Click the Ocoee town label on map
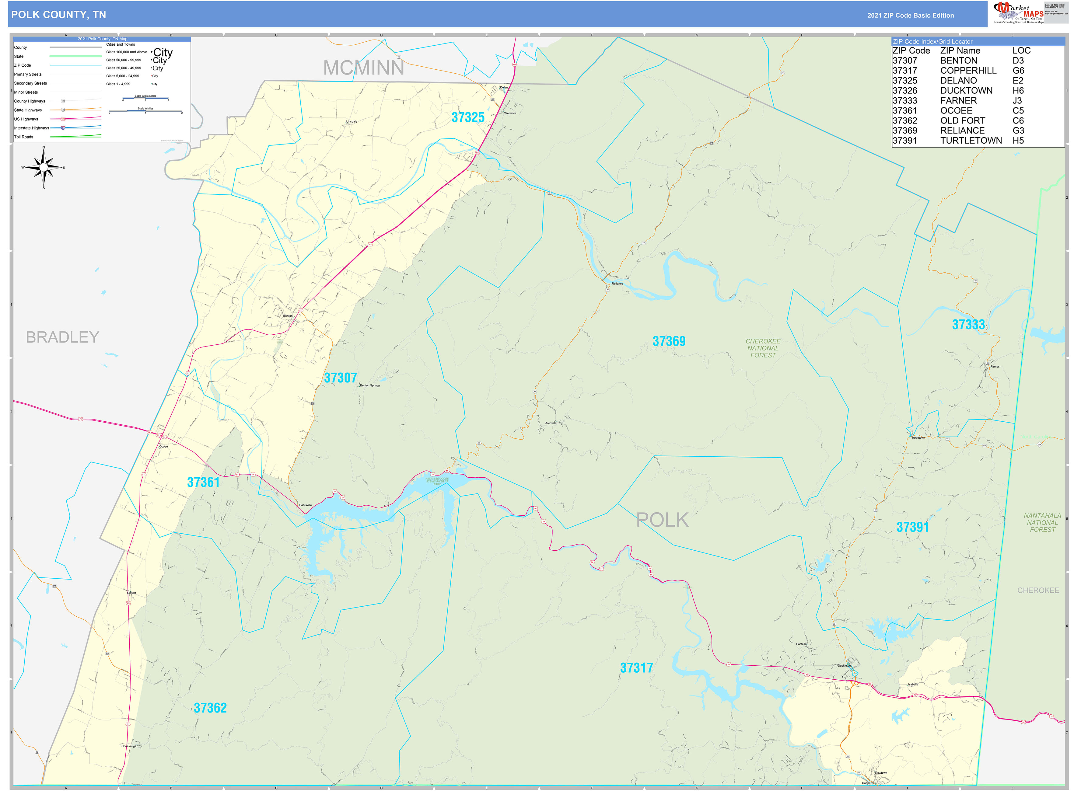 click(163, 447)
